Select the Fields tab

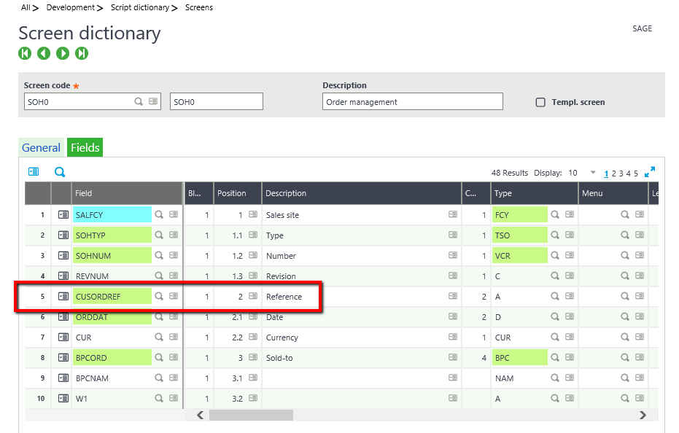click(x=85, y=147)
